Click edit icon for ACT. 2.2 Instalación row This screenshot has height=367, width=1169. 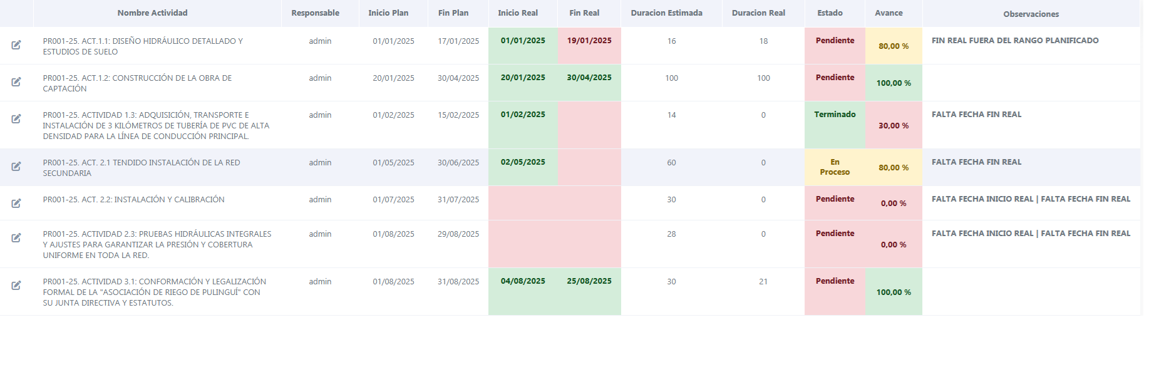coord(16,204)
